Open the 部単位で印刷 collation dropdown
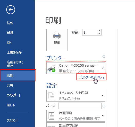The width and height of the screenshot is (135, 127). 76,125
